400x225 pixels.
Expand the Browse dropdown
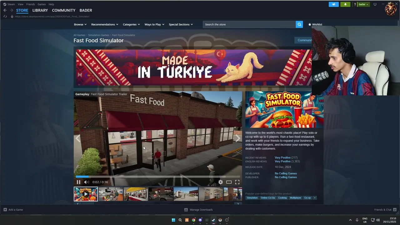80,24
